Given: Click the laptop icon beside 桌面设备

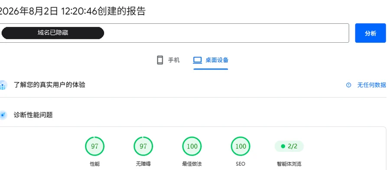Looking at the screenshot, I should click(x=198, y=60).
